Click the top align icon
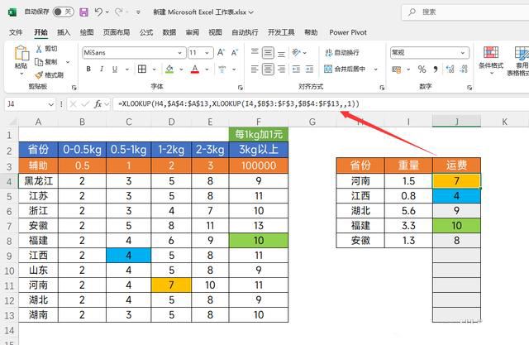 tap(255, 52)
